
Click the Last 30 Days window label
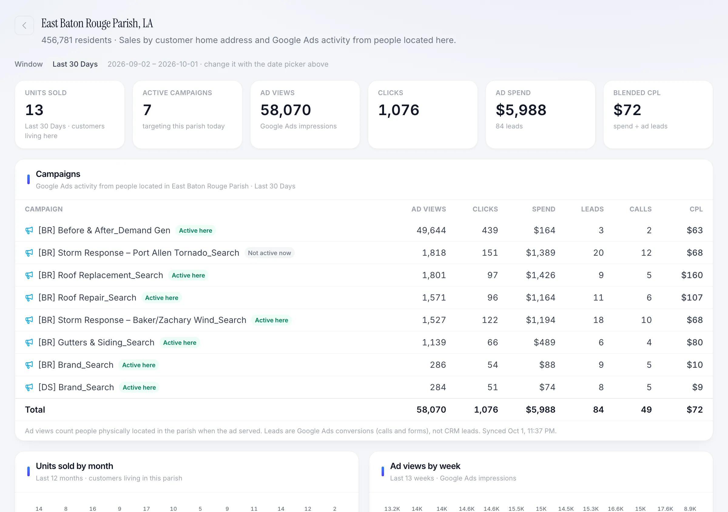[75, 64]
